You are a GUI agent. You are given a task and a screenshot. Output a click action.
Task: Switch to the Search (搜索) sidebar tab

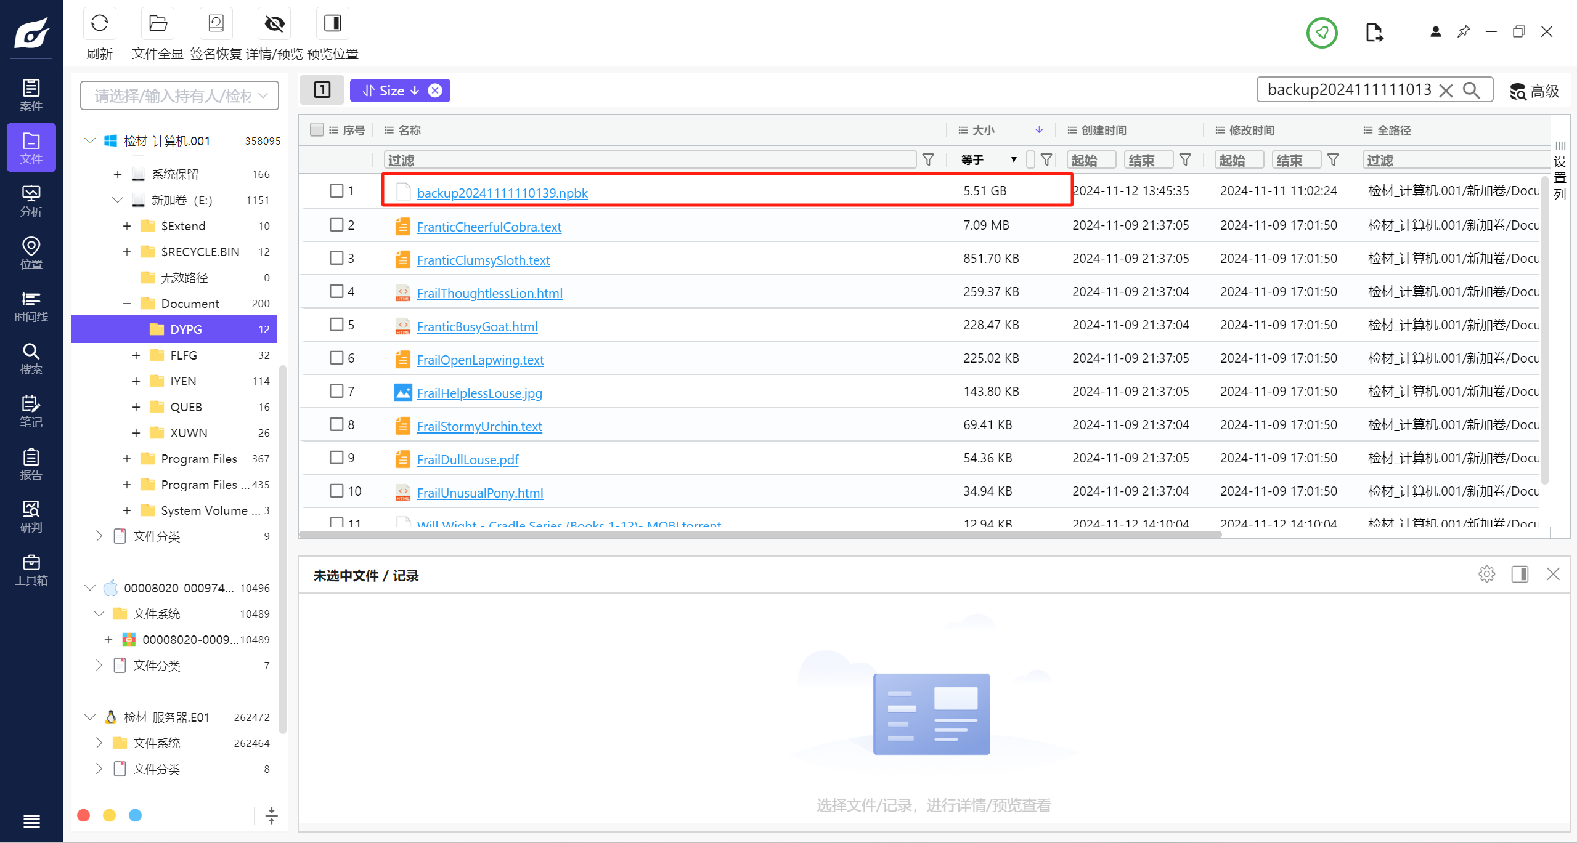tap(31, 360)
